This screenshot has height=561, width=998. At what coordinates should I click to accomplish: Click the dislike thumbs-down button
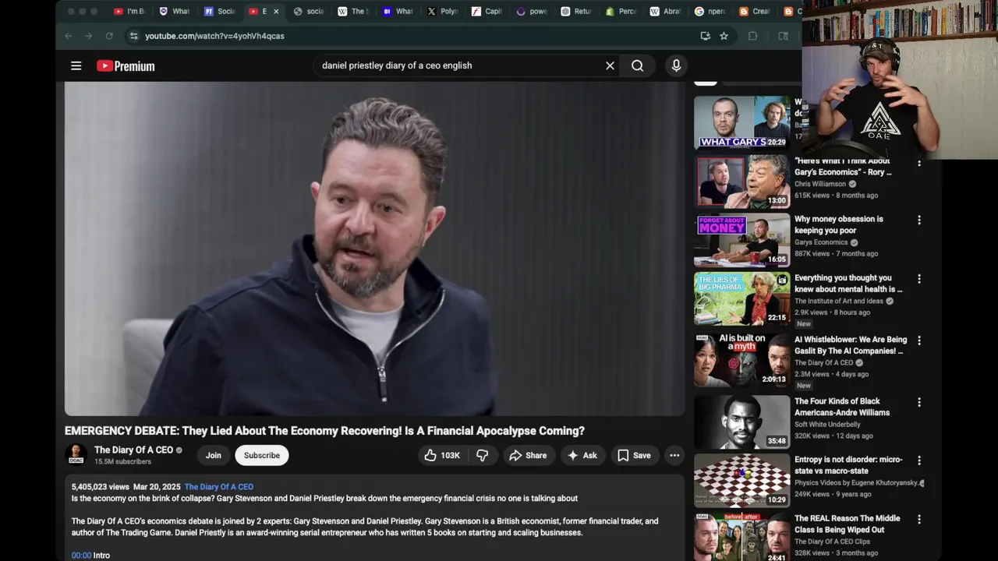(483, 455)
